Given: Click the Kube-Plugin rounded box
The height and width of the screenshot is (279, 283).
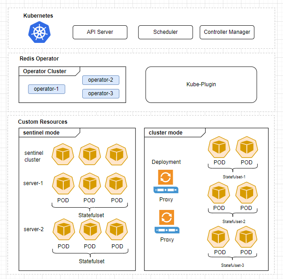Looking at the screenshot, I should [x=201, y=84].
